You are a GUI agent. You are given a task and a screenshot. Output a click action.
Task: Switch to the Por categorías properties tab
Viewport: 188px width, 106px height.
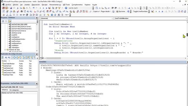[14, 90]
